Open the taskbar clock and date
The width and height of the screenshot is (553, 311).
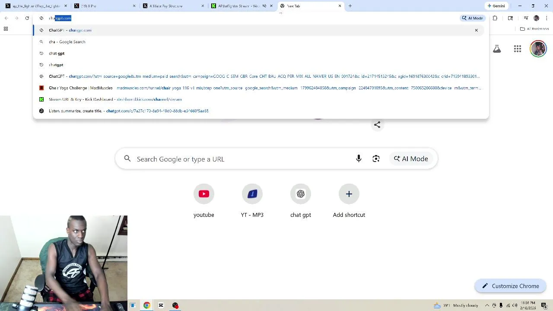528,305
